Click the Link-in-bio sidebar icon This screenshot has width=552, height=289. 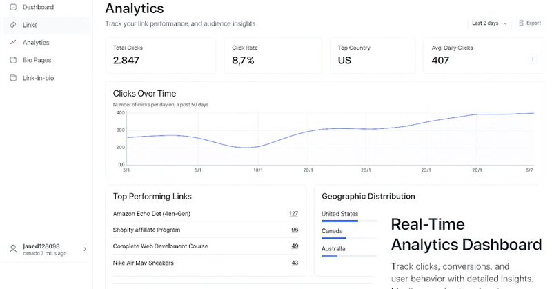[13, 78]
